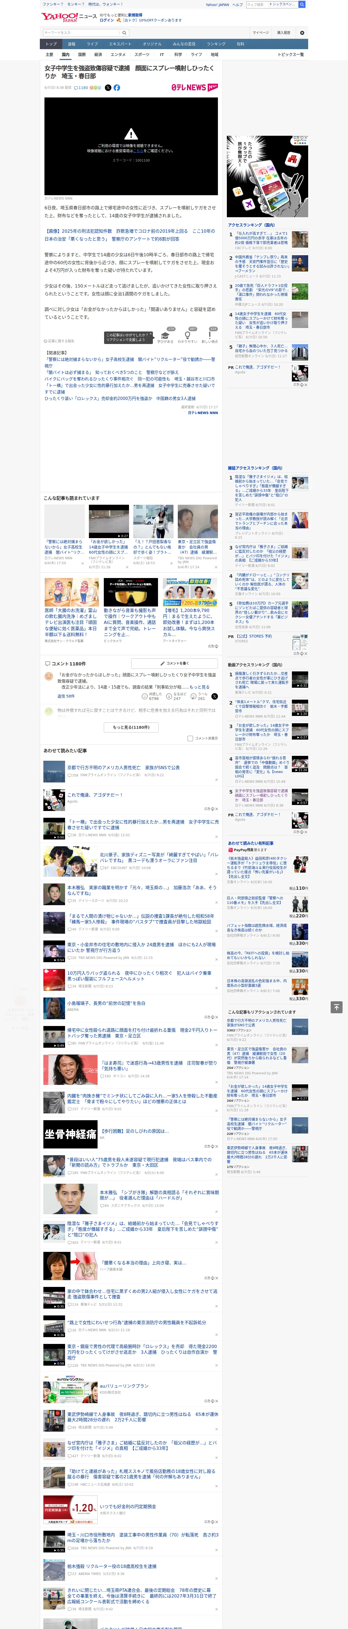The height and width of the screenshot is (1629, 348).
Task: Close the reaction tooltip popup
Action: coord(150,334)
